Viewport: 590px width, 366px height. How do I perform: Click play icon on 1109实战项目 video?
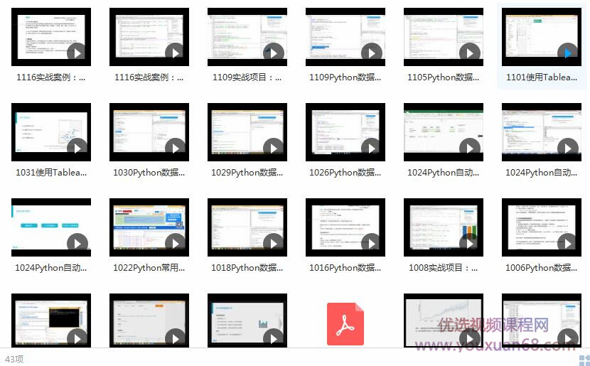(273, 53)
